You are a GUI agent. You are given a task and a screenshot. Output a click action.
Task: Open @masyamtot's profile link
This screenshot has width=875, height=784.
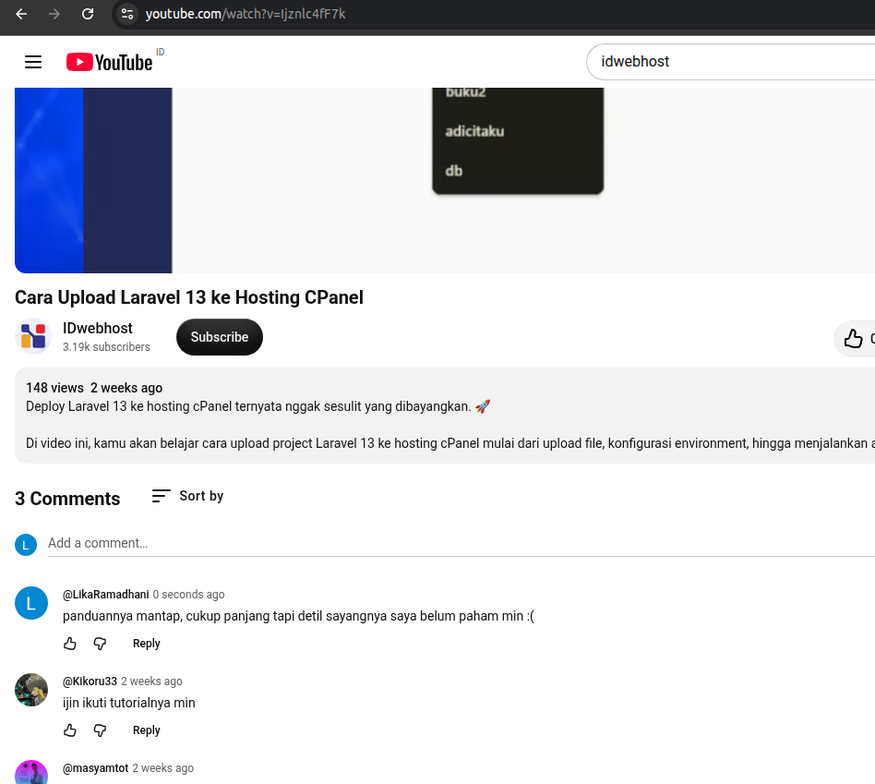click(95, 767)
